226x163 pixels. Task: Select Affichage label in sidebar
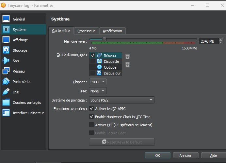pyautogui.click(x=20, y=40)
